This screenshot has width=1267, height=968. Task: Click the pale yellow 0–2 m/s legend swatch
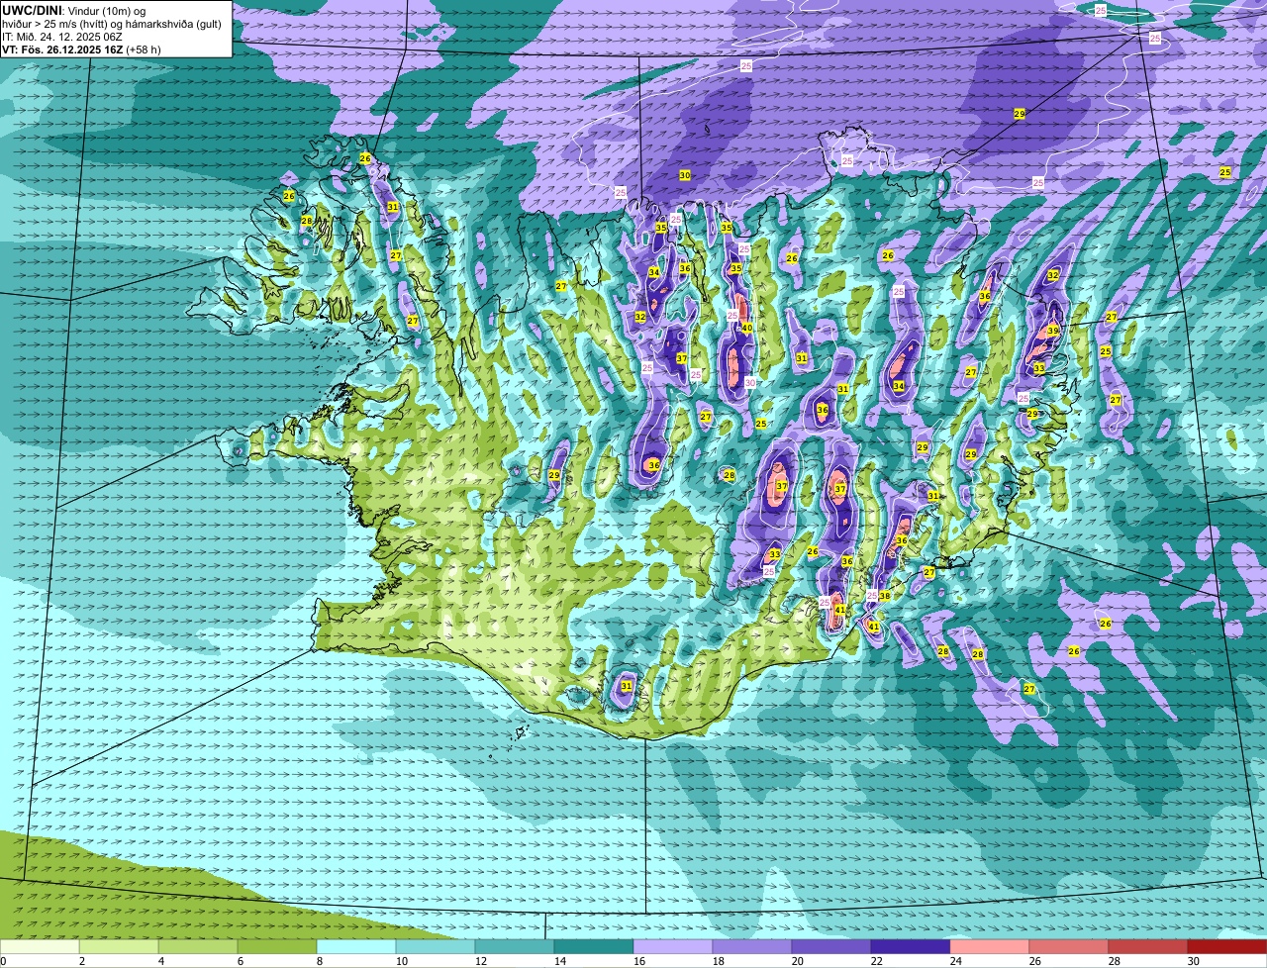[40, 946]
